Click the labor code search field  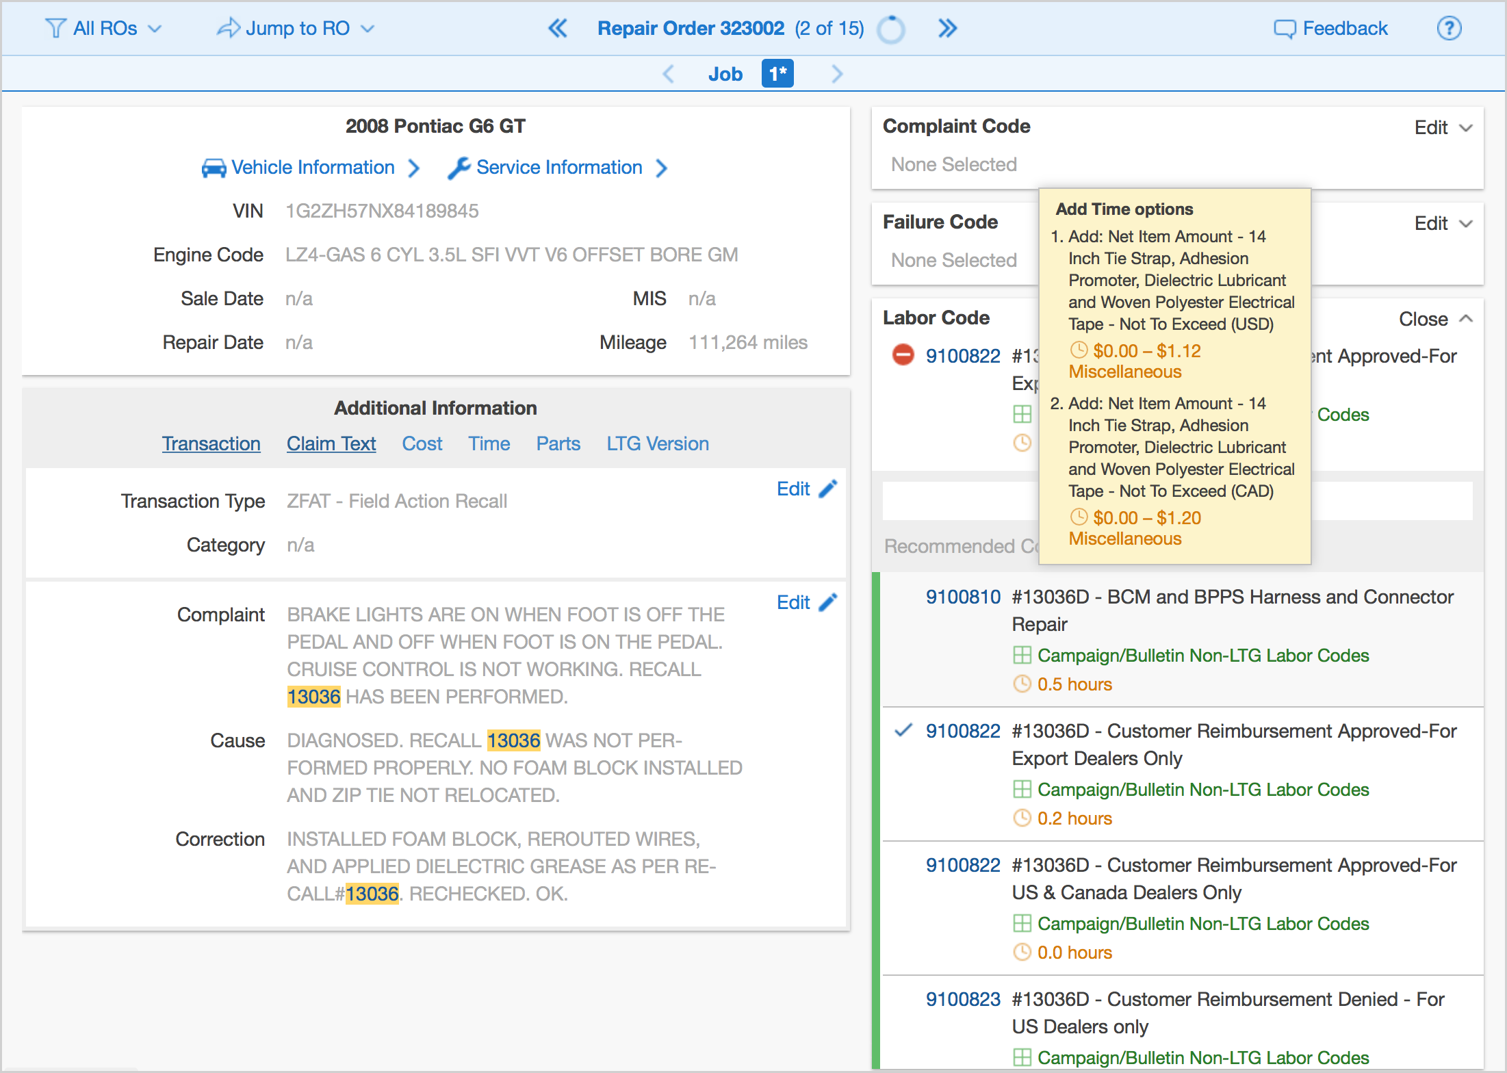click(1177, 501)
